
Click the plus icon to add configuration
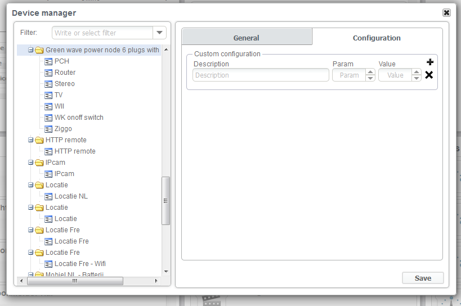tap(429, 62)
